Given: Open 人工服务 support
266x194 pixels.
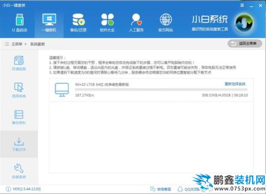Looking at the screenshot, I should (x=136, y=23).
